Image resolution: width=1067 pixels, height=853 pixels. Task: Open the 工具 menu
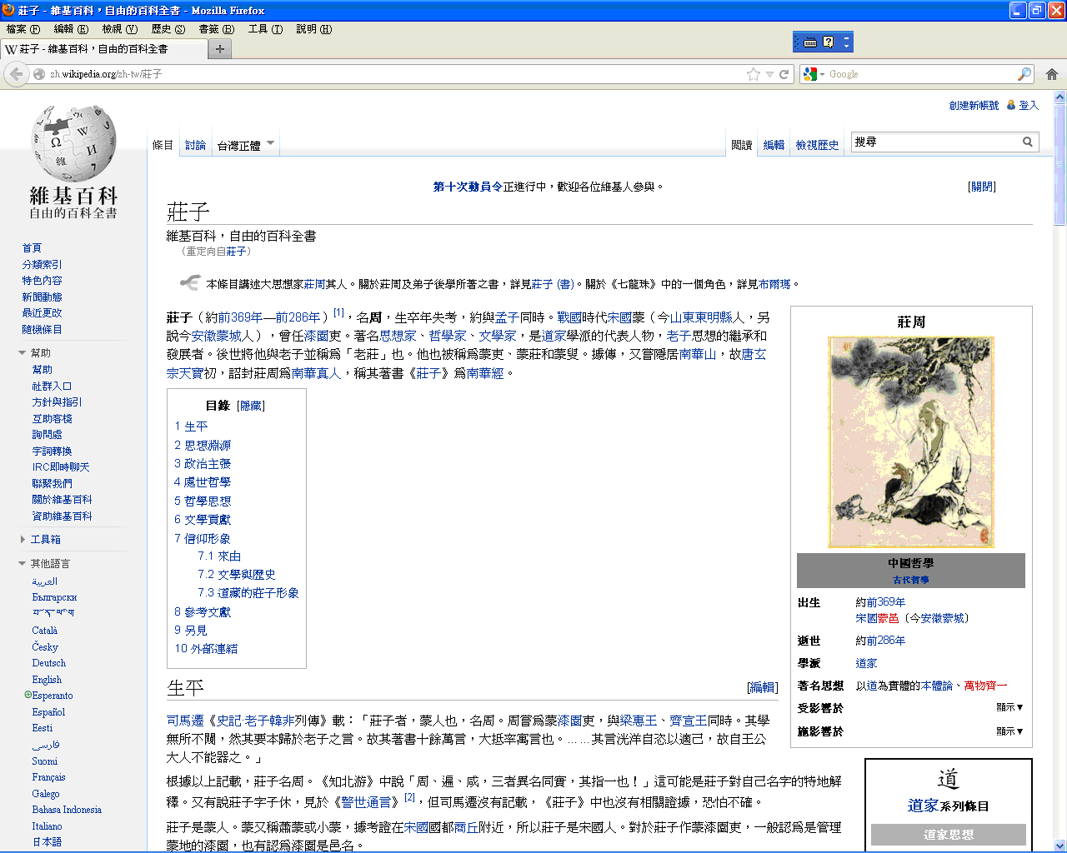tap(265, 29)
